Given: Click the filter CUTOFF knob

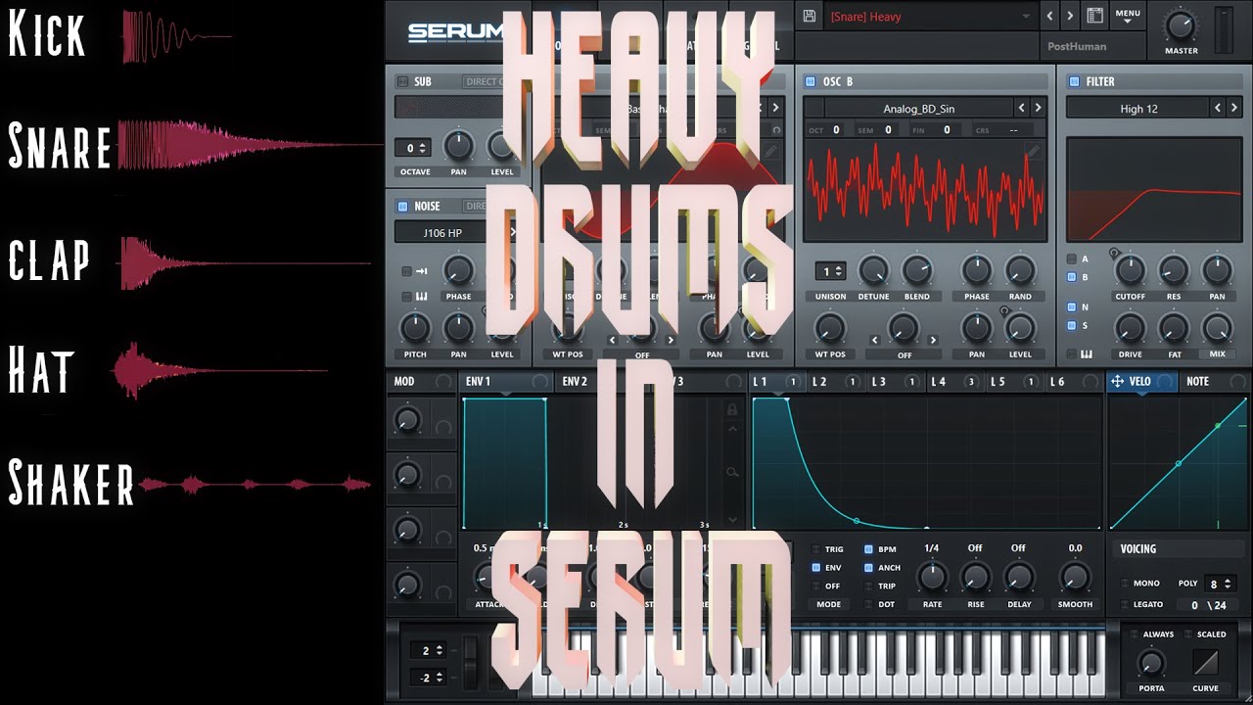Looking at the screenshot, I should coord(1130,270).
